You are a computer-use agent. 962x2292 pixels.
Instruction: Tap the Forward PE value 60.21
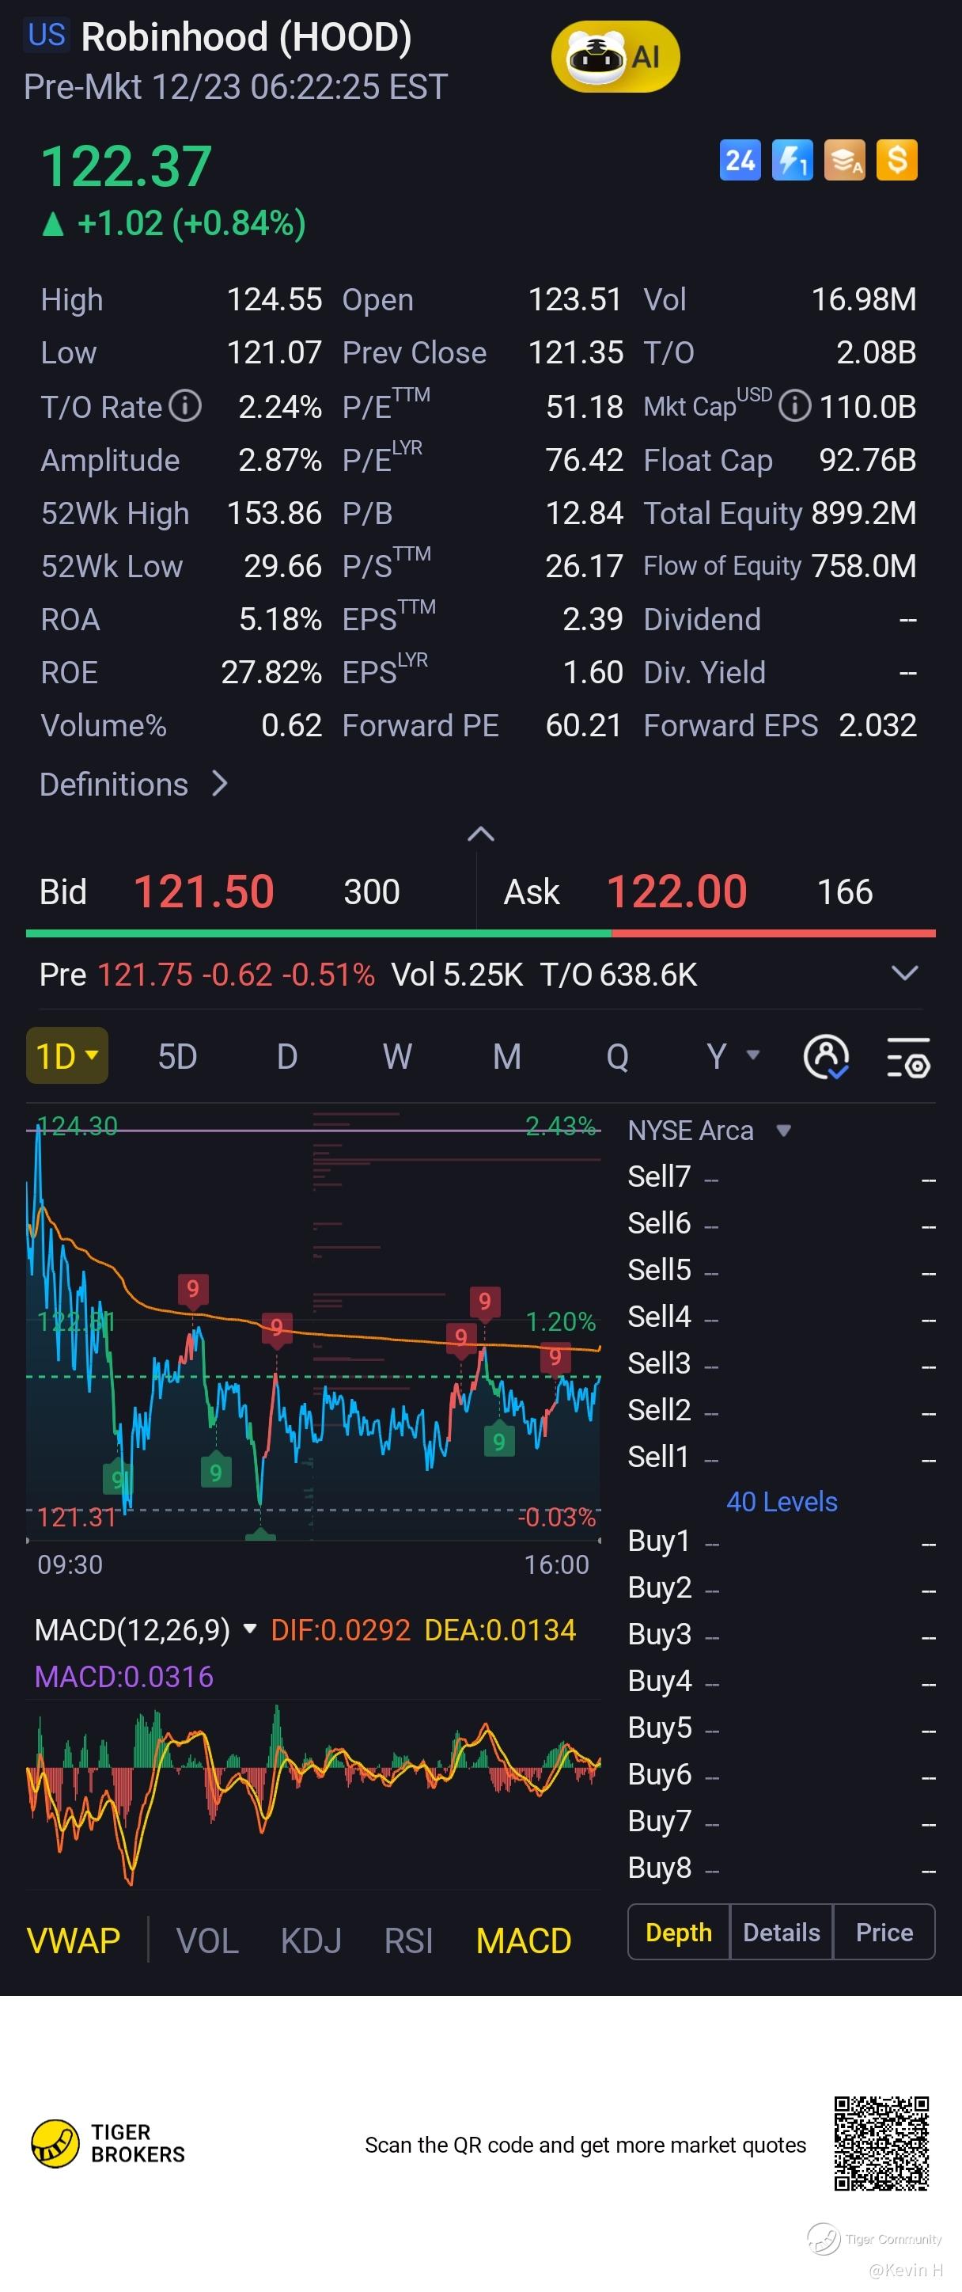pos(583,726)
